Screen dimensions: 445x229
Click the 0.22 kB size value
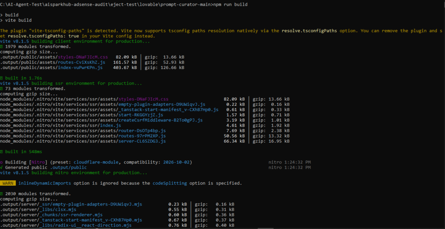(x=236, y=105)
